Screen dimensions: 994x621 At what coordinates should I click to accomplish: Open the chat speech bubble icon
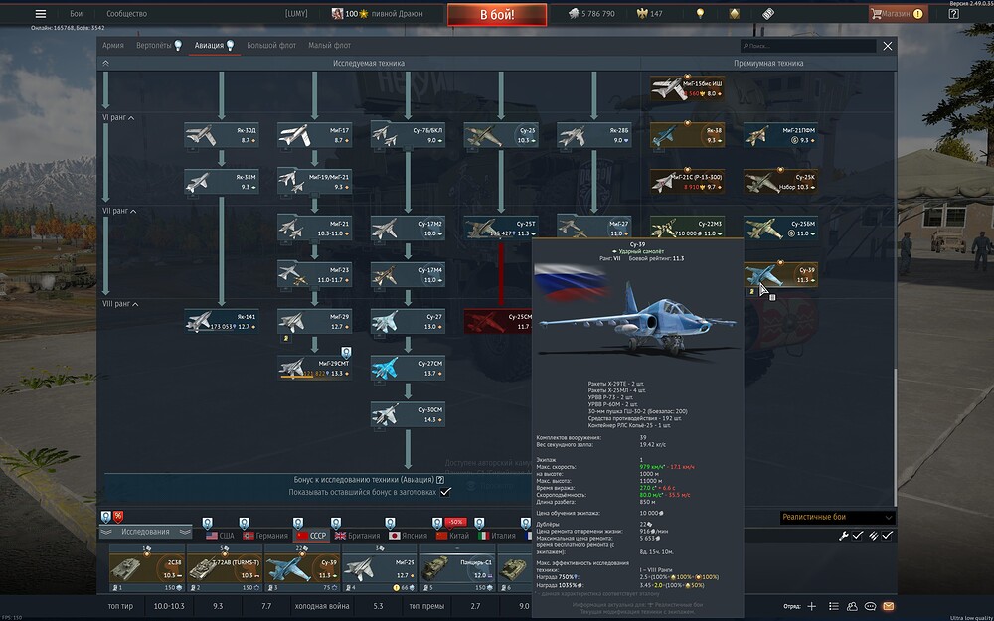point(870,606)
